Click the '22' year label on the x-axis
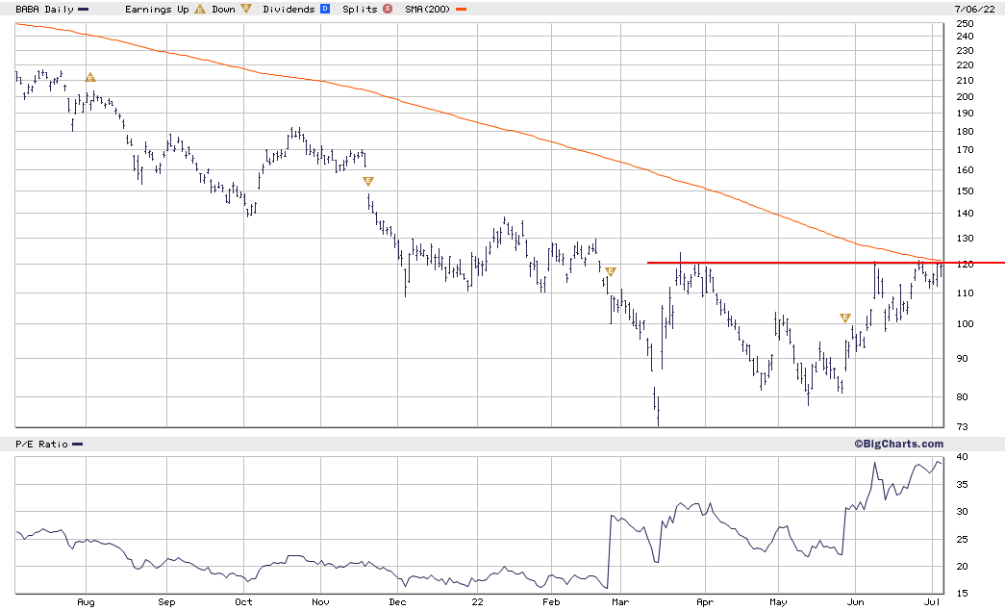 coord(477,602)
